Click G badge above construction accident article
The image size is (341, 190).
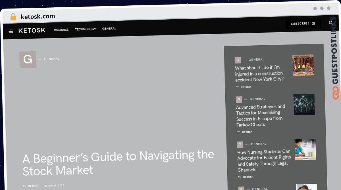(x=238, y=60)
